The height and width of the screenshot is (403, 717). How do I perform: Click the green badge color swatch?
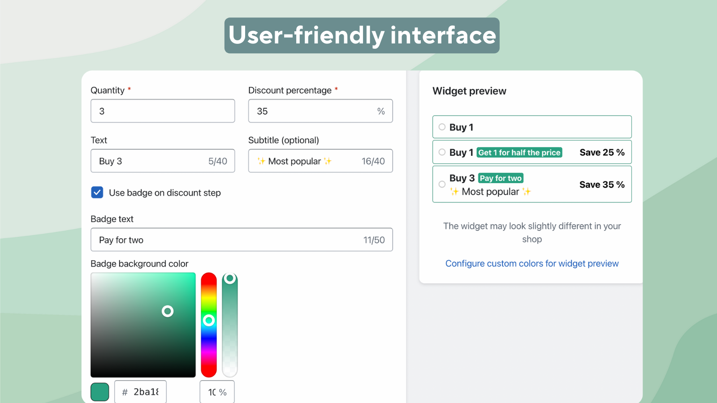tap(100, 392)
